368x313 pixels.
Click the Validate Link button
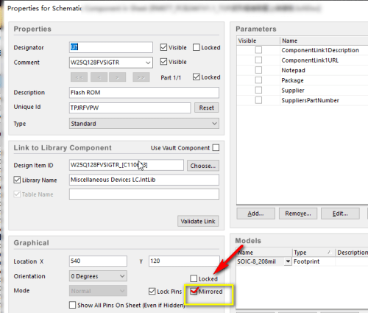click(198, 221)
